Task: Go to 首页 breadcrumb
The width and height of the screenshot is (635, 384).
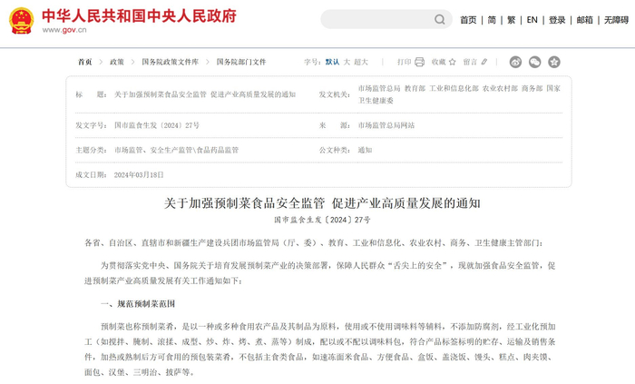Action: (85, 62)
